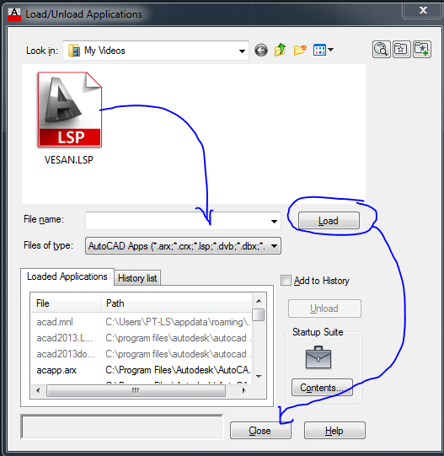The width and height of the screenshot is (444, 456).
Task: Click the Add to favorites icon
Action: point(421,50)
